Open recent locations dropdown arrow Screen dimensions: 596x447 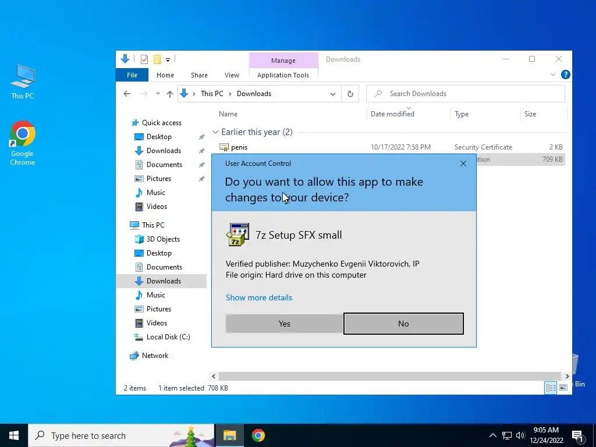coord(158,94)
